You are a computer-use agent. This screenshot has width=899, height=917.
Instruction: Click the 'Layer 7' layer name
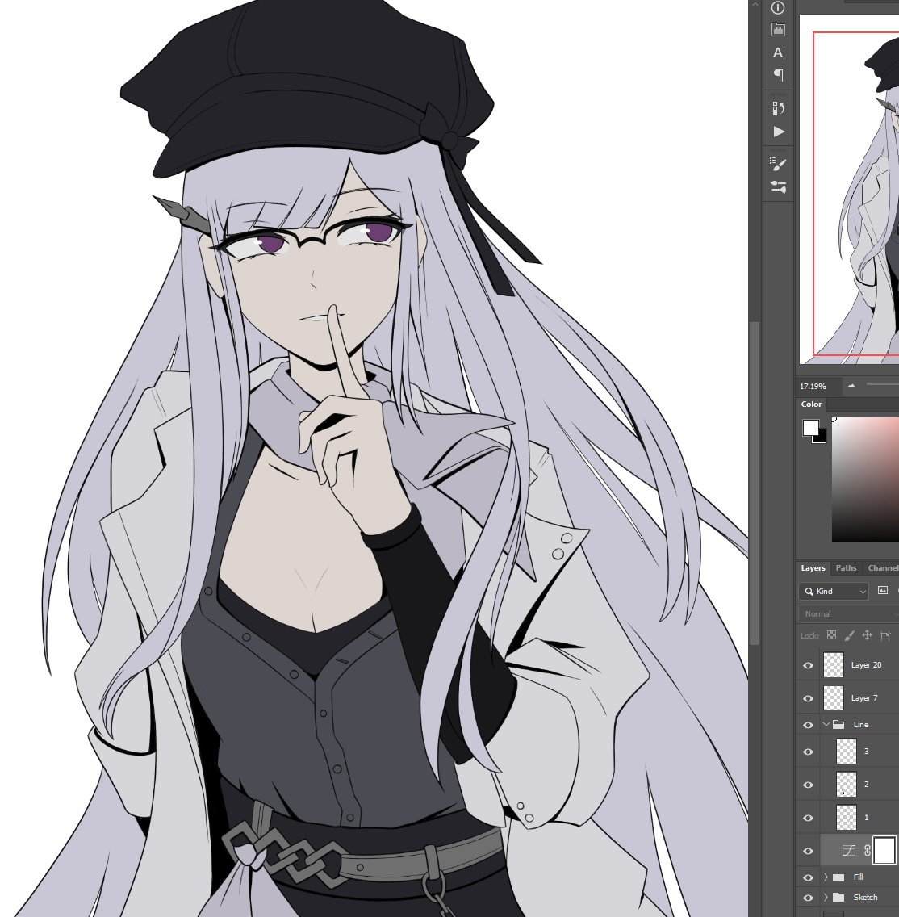pyautogui.click(x=864, y=697)
